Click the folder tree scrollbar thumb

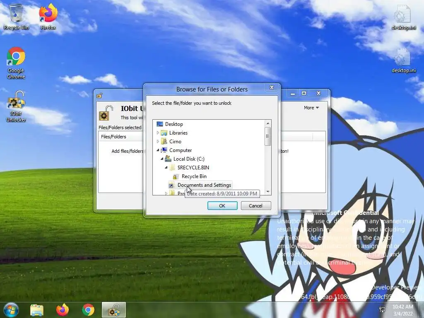(268, 136)
